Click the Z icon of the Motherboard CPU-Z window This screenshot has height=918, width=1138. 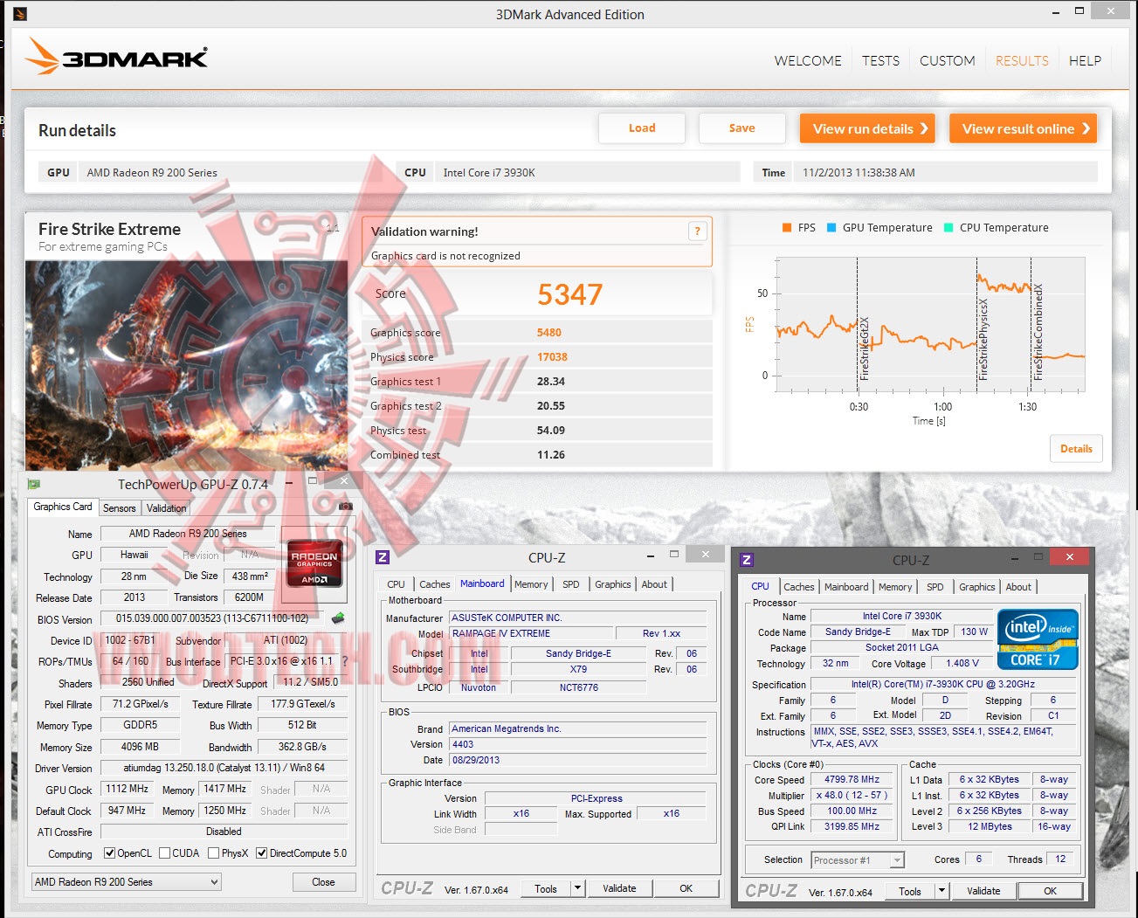tap(383, 557)
